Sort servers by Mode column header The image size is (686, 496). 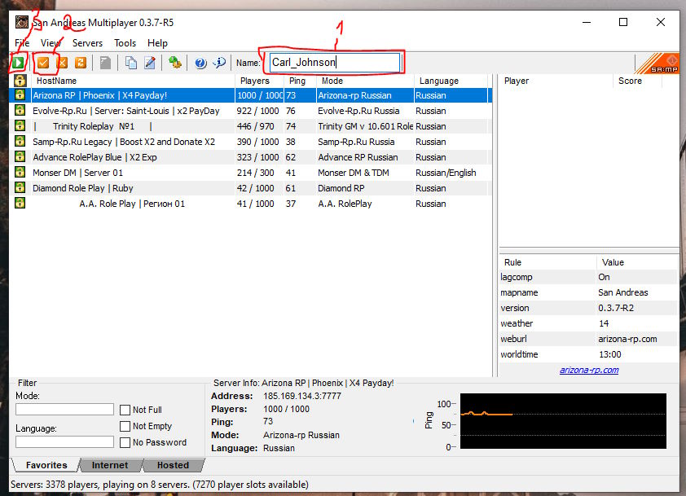pos(365,81)
